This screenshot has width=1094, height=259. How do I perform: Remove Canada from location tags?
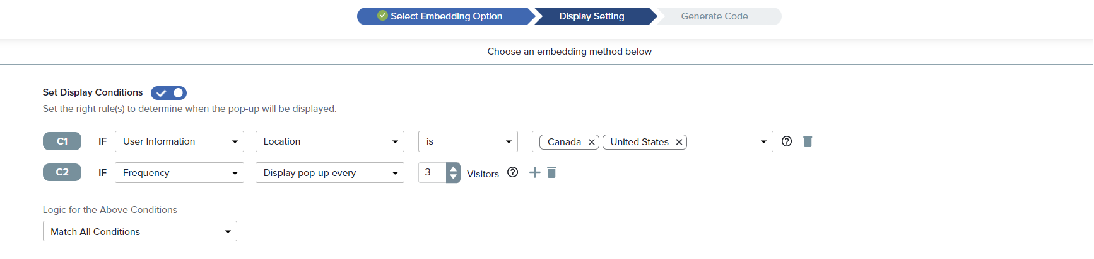pyautogui.click(x=591, y=142)
